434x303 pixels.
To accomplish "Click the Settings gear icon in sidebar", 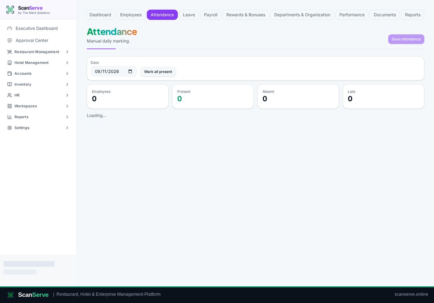I will [10, 128].
